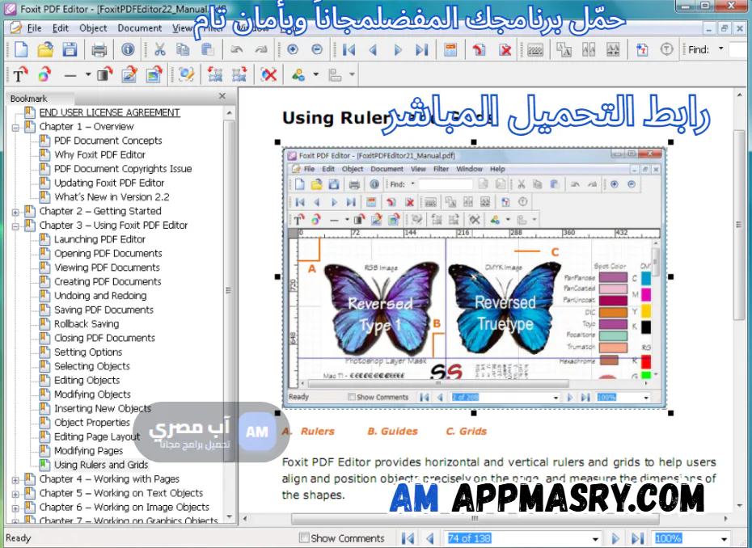Viewport: 752px width, 548px height.
Task: Toggle the Show Comments checkbox
Action: tap(303, 537)
